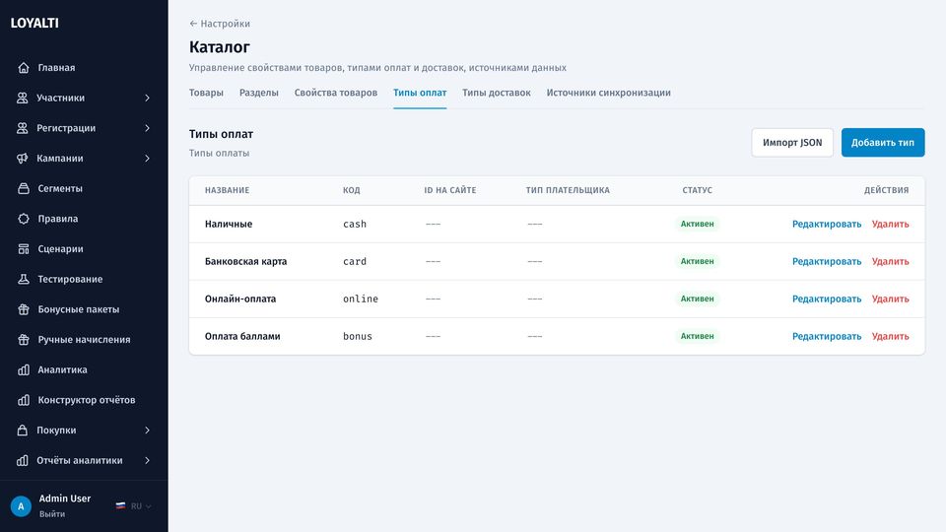946x532 pixels.
Task: Expand the Участники submenu chevron
Action: point(147,98)
